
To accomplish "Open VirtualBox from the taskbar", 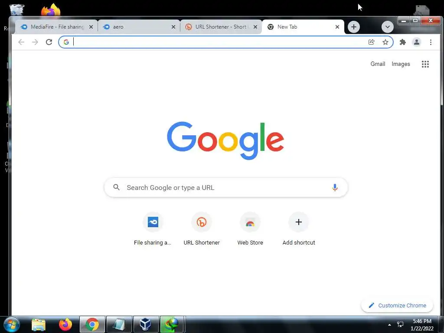I will [x=146, y=324].
